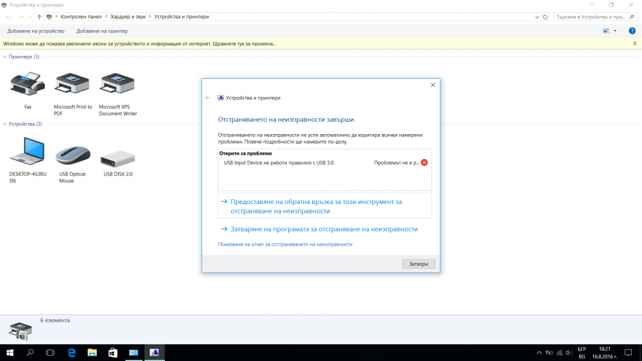The image size is (642, 361).
Task: Click the control panel icon in address bar
Action: [x=49, y=17]
